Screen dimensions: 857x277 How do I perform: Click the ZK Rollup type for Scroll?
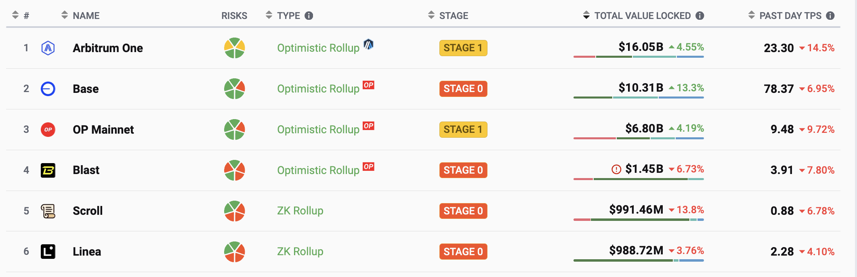[300, 211]
